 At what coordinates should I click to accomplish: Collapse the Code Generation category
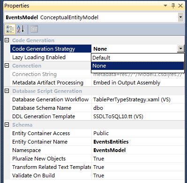coord(7,40)
